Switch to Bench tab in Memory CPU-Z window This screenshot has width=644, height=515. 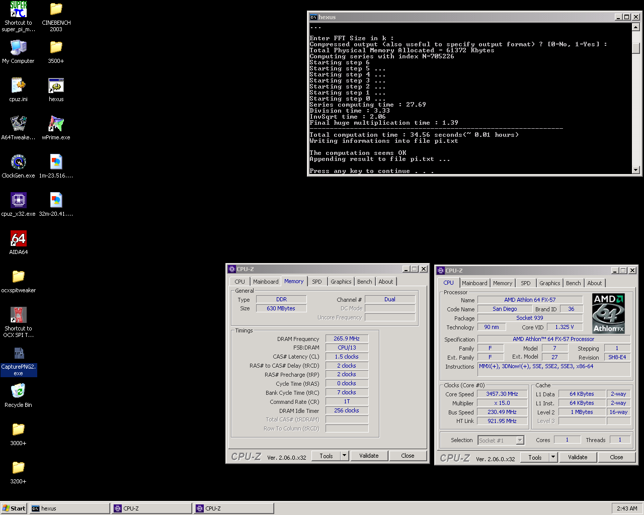point(365,282)
